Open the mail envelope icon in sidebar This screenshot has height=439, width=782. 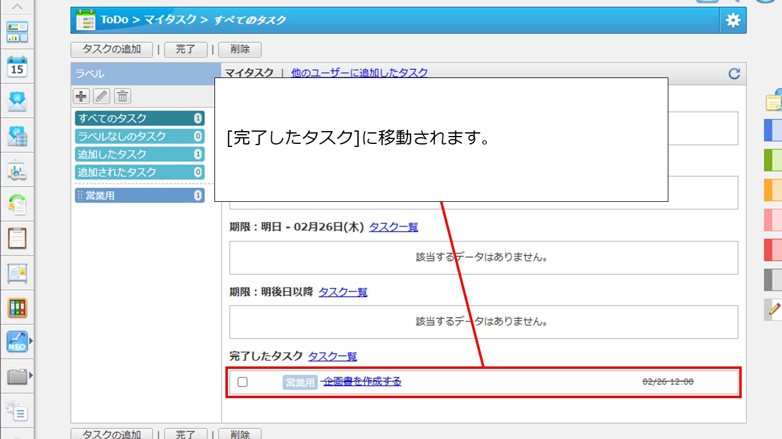coord(17,101)
